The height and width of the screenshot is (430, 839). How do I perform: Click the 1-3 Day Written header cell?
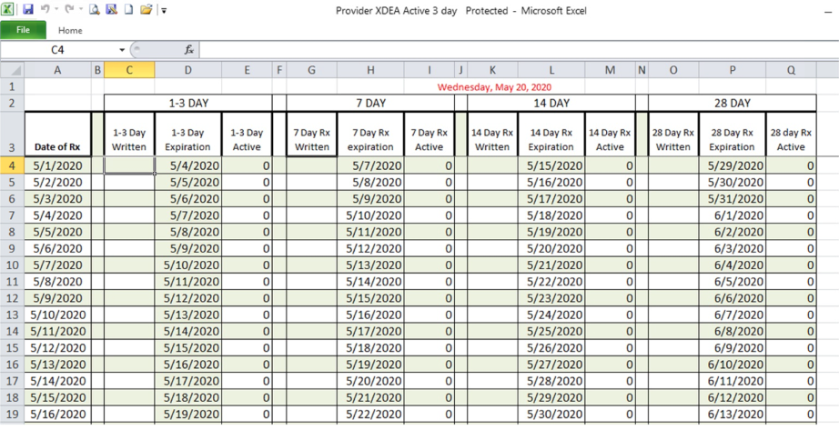[x=129, y=135]
